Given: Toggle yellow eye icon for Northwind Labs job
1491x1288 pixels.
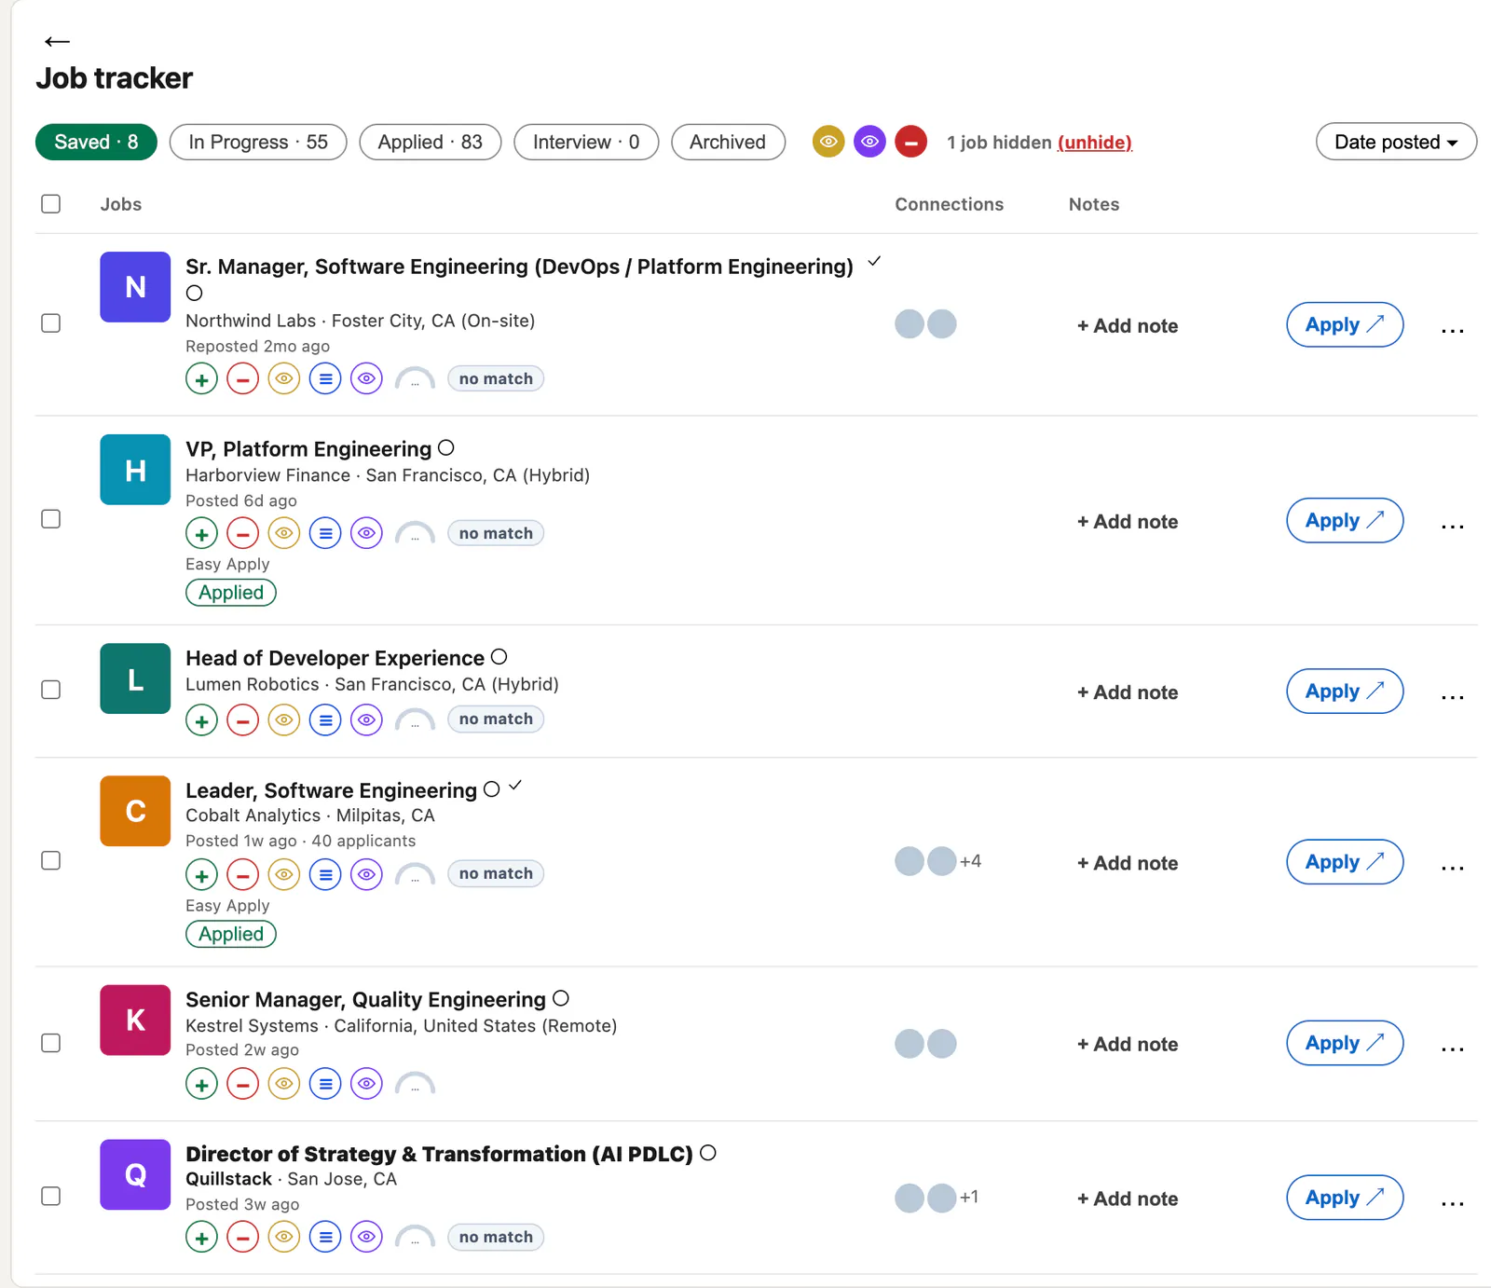Looking at the screenshot, I should tap(284, 379).
